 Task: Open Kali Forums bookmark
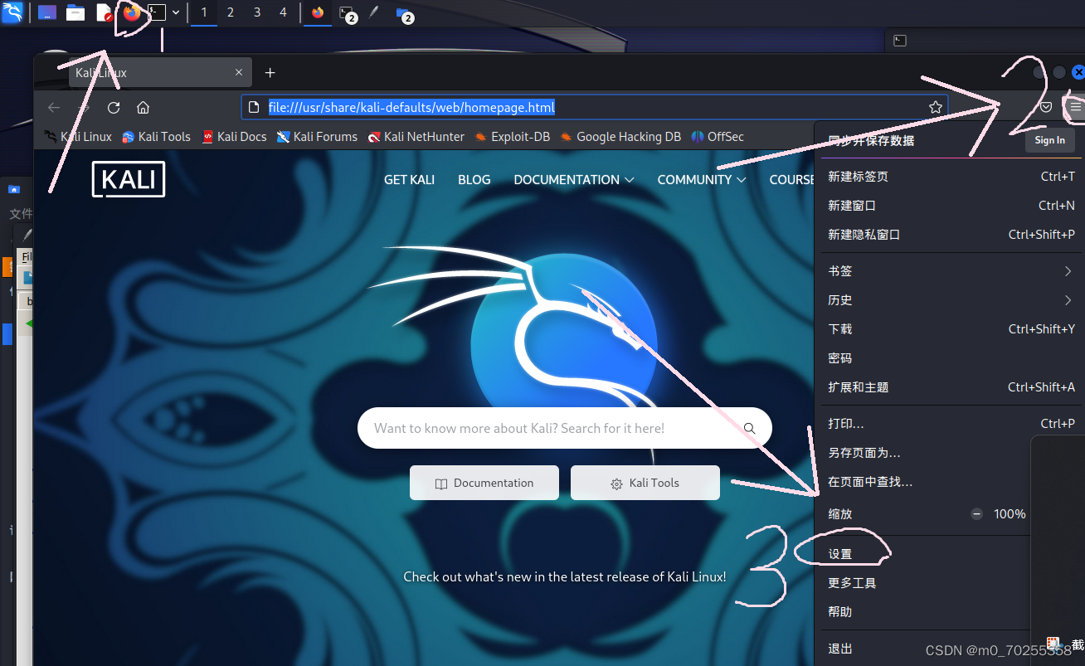(317, 137)
